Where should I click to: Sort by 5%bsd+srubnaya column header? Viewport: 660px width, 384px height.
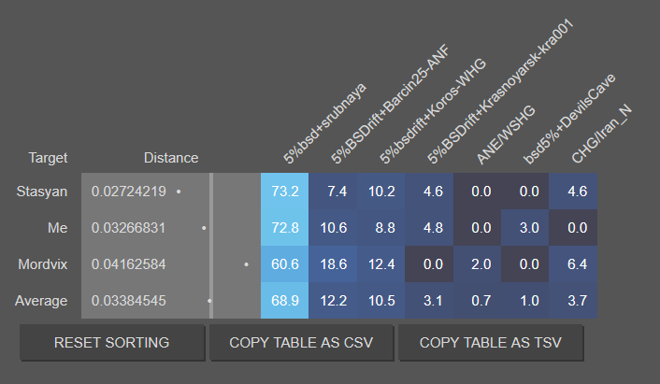tap(324, 123)
